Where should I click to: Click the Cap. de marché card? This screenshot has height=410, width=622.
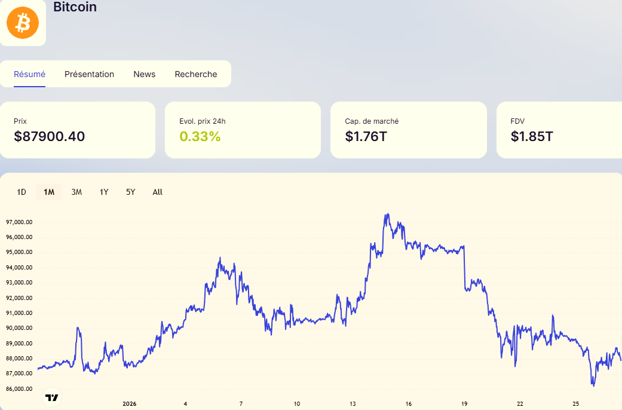tap(408, 130)
